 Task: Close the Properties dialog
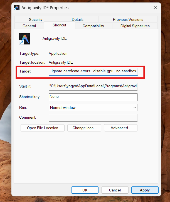click(x=155, y=8)
